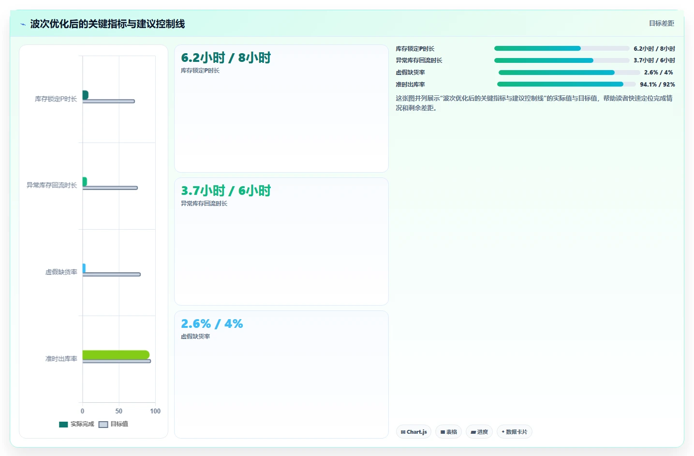
Task: Click the green 准时出库率 actual bar in the chart
Action: click(116, 355)
